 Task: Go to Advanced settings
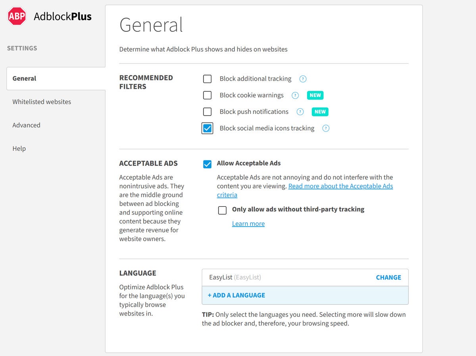26,125
